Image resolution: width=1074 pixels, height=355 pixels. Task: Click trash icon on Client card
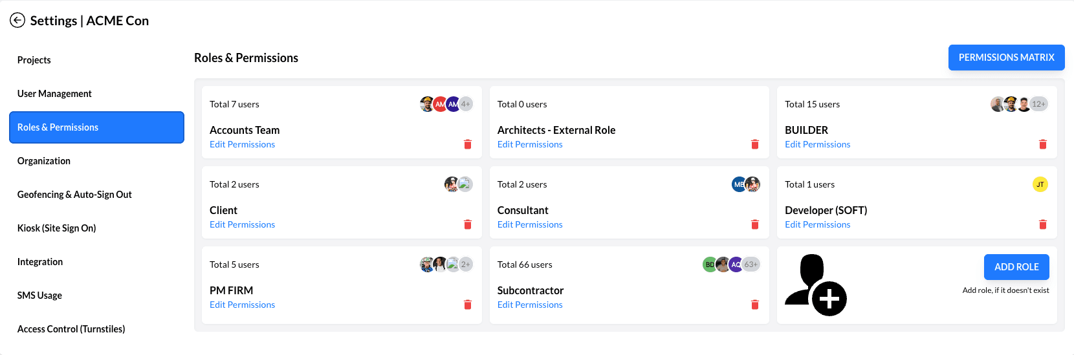[x=468, y=224]
